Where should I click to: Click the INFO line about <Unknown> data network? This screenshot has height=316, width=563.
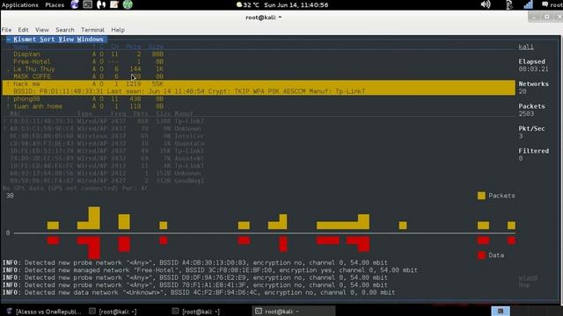click(199, 292)
